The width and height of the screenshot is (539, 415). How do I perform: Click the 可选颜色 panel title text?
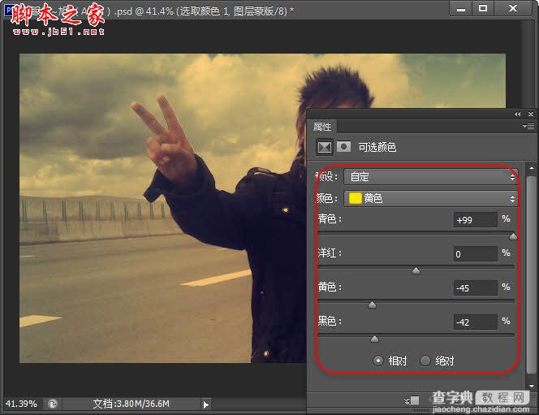click(x=377, y=148)
